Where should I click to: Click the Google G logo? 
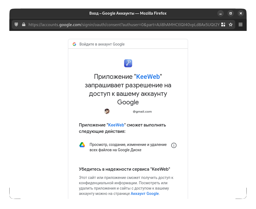click(74, 44)
